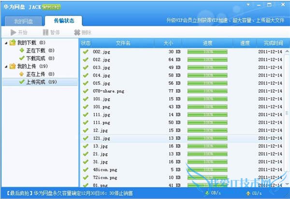Select file 21.jpg
Viewport: 290px width, 199px height.
pyautogui.click(x=100, y=154)
